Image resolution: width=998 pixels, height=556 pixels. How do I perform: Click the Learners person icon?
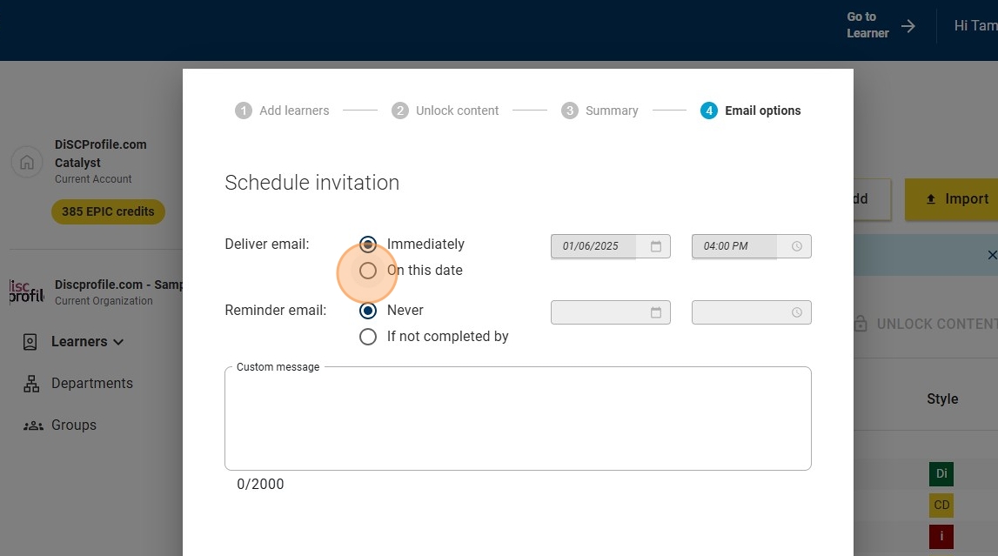click(x=30, y=342)
